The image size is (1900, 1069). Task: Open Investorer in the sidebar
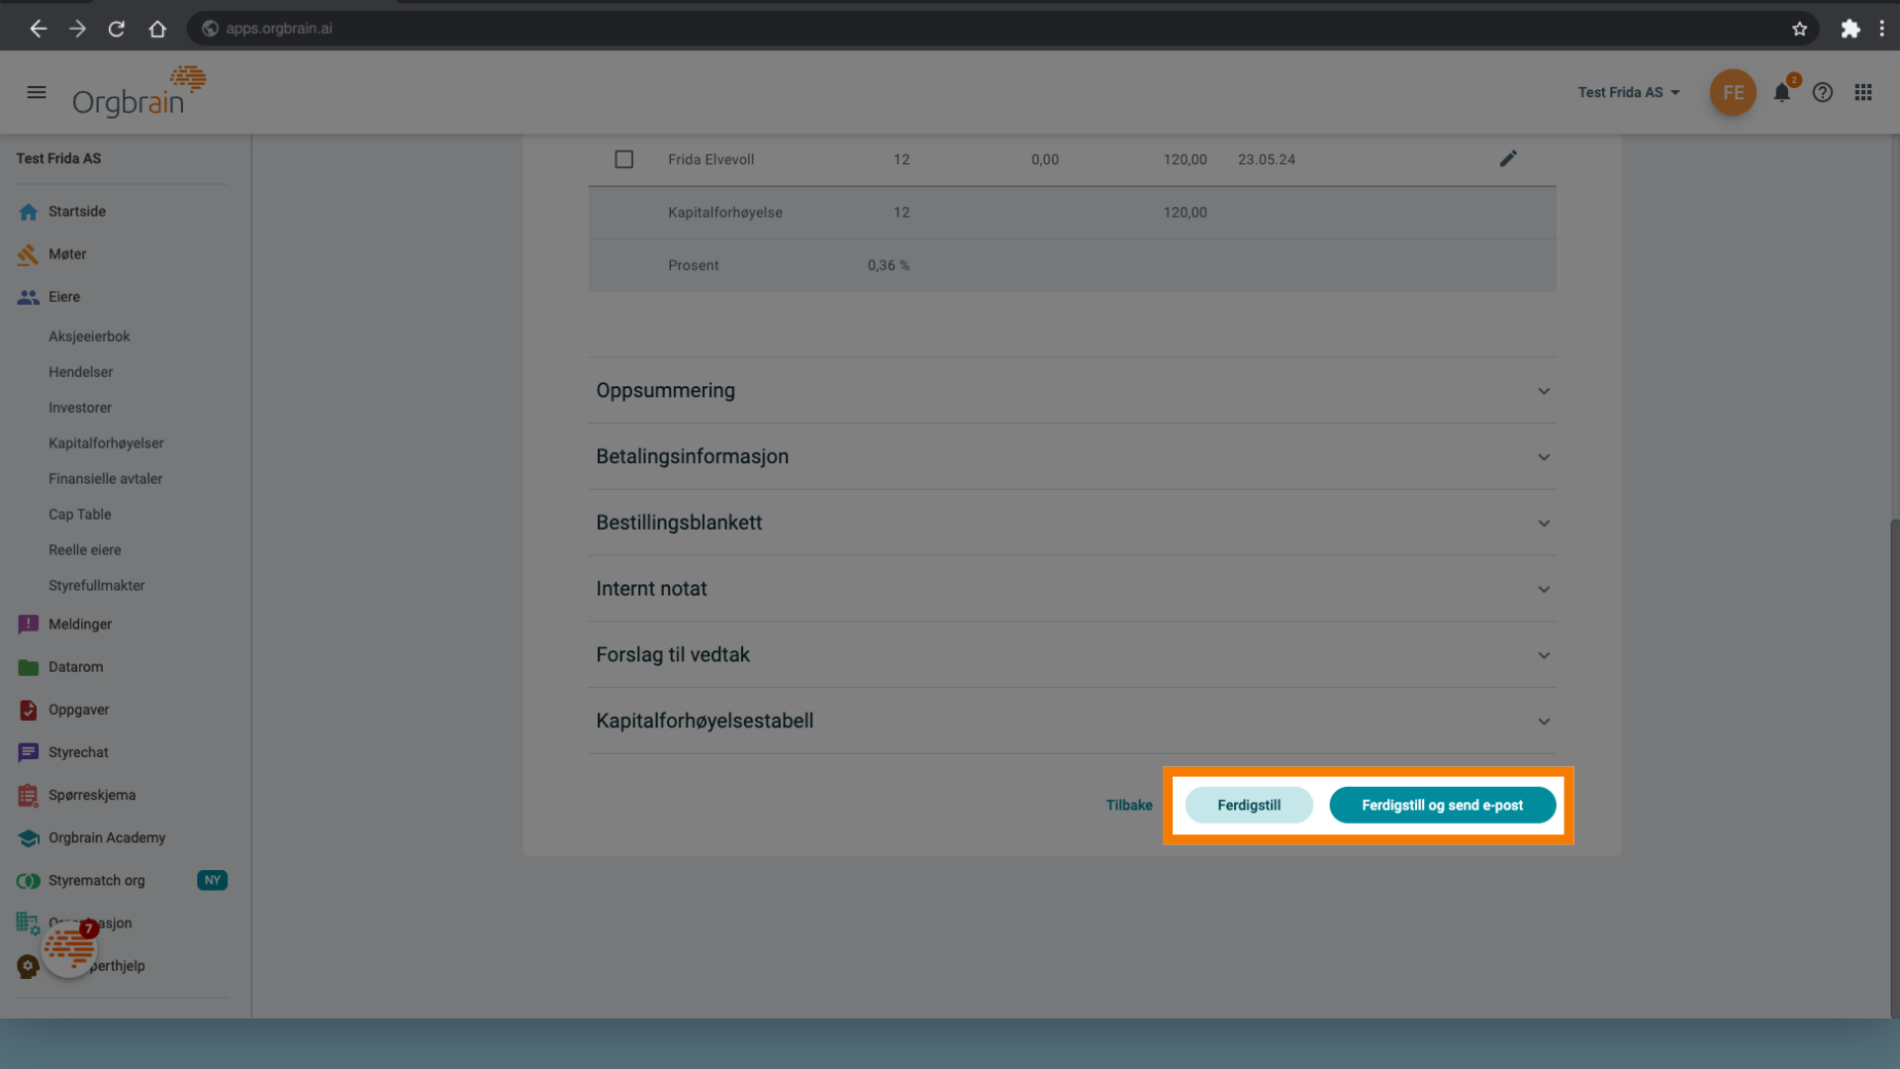[80, 408]
